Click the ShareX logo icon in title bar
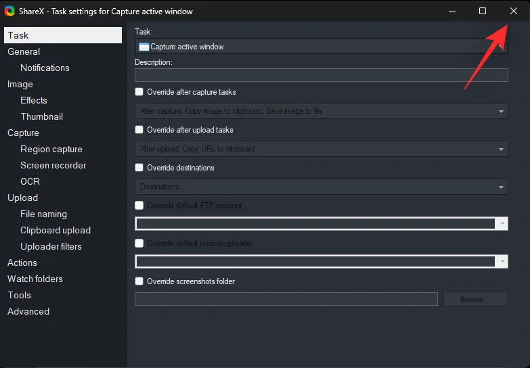The image size is (530, 368). point(9,11)
